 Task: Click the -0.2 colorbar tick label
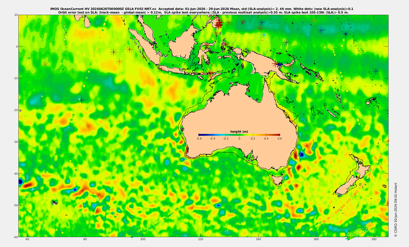226,139
